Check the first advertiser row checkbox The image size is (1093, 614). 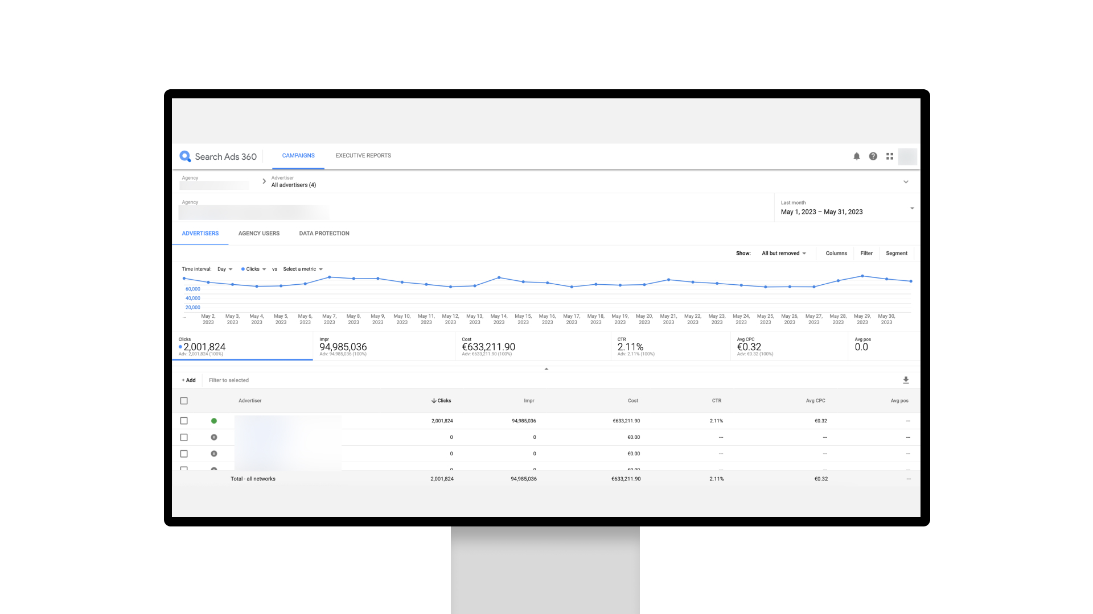[x=184, y=421]
